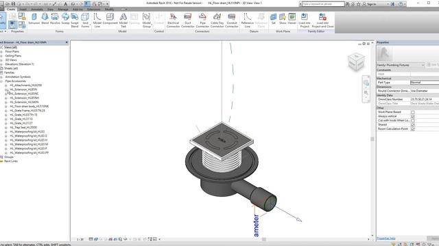Open the Model Group tool

(146, 20)
